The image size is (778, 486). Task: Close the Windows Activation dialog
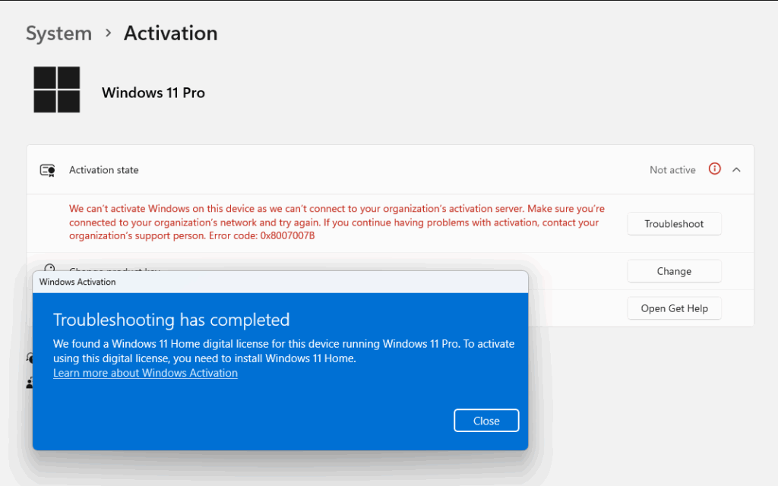486,420
